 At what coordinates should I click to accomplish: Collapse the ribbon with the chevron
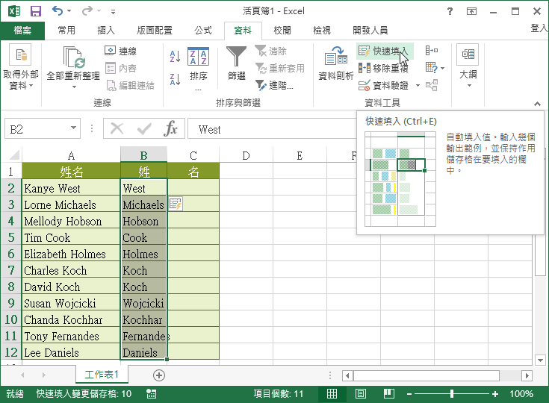click(x=537, y=104)
